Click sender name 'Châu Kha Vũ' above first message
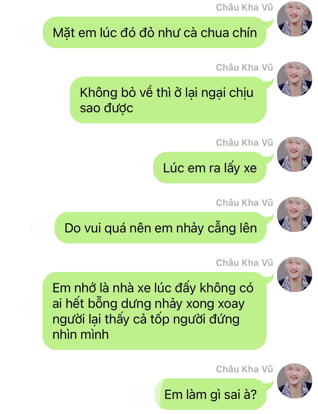This screenshot has width=318, height=414. pos(245,7)
